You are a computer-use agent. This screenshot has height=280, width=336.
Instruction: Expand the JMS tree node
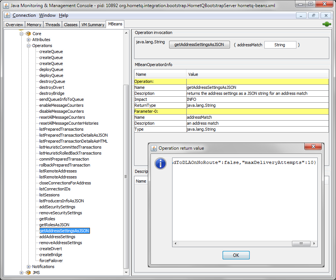click(21, 273)
